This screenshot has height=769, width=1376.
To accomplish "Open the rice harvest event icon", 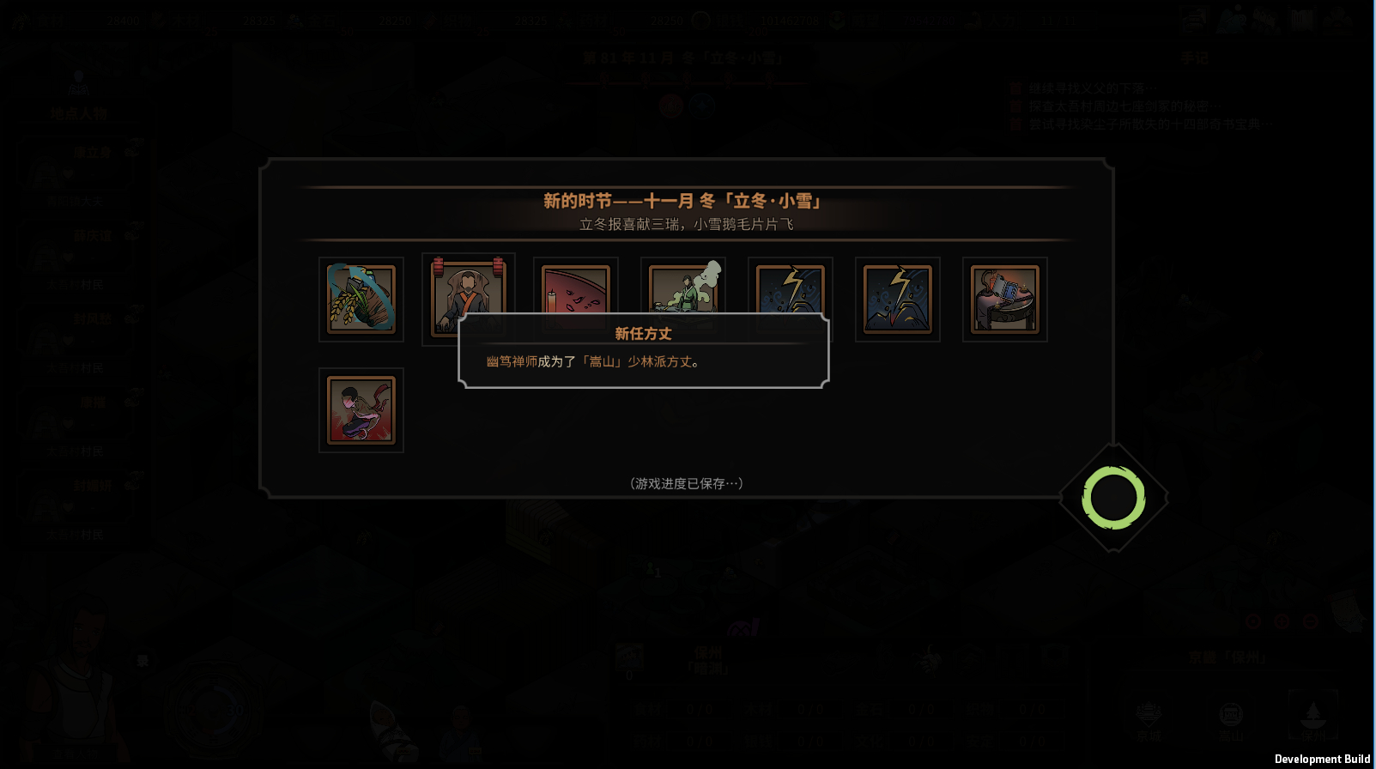I will [361, 300].
